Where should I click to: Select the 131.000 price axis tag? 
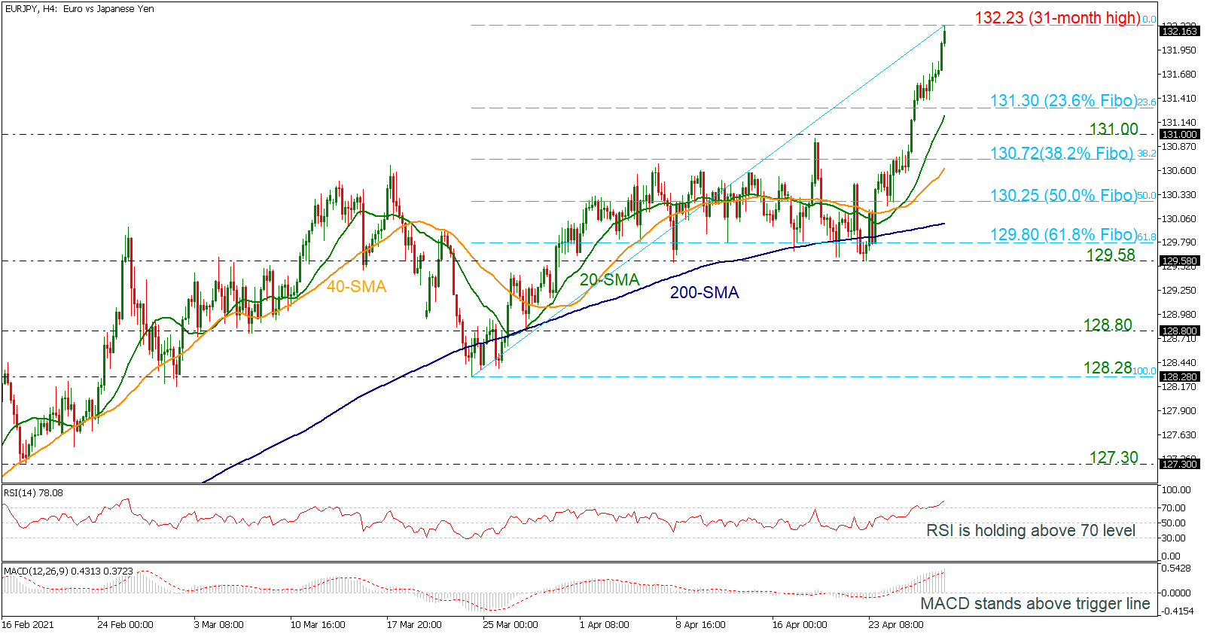click(x=1179, y=135)
